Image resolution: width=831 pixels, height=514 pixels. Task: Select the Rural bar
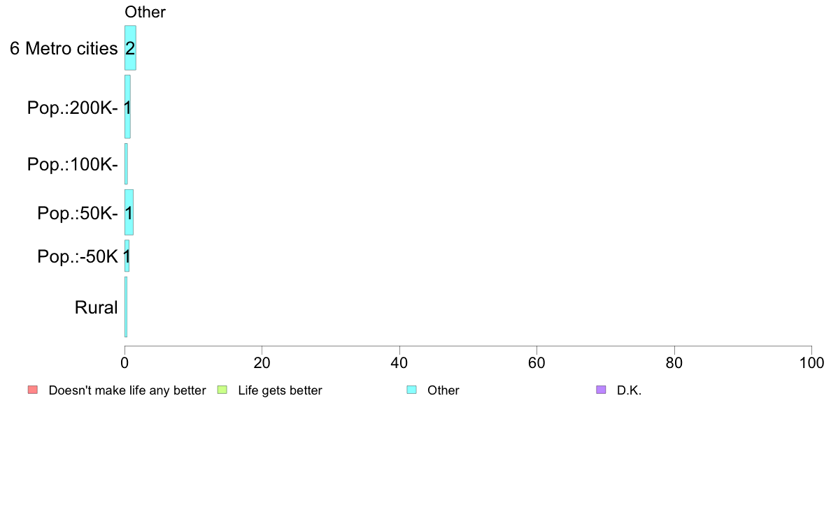click(x=126, y=307)
